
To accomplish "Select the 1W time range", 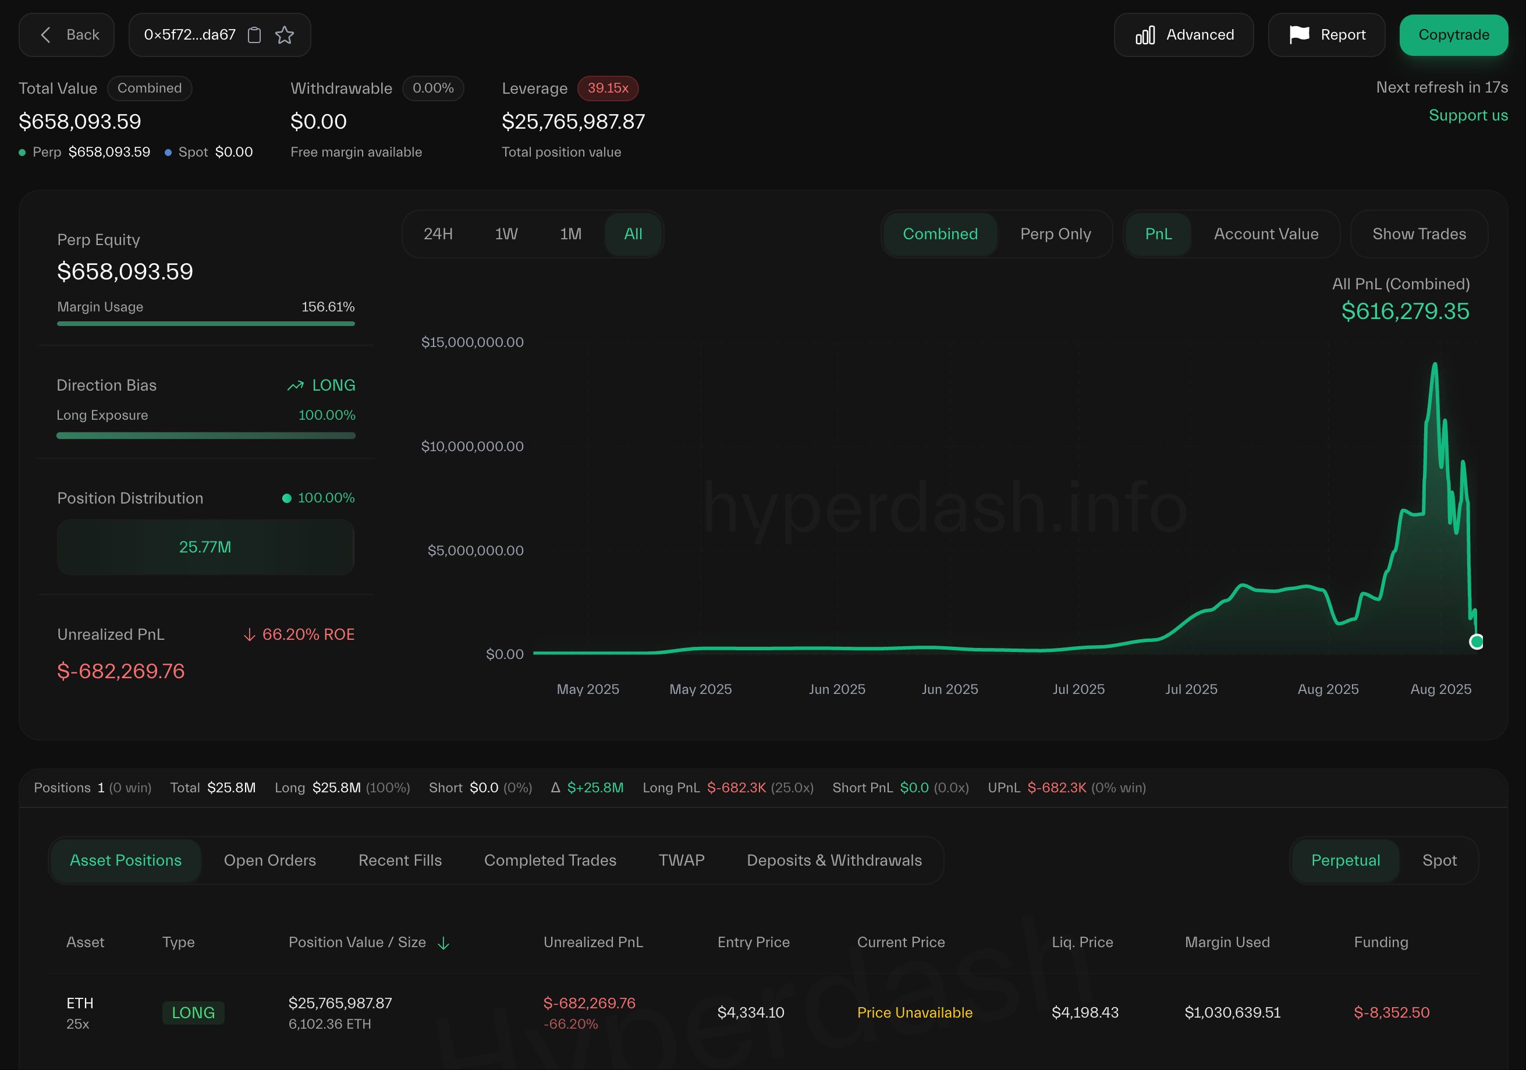I will (506, 234).
